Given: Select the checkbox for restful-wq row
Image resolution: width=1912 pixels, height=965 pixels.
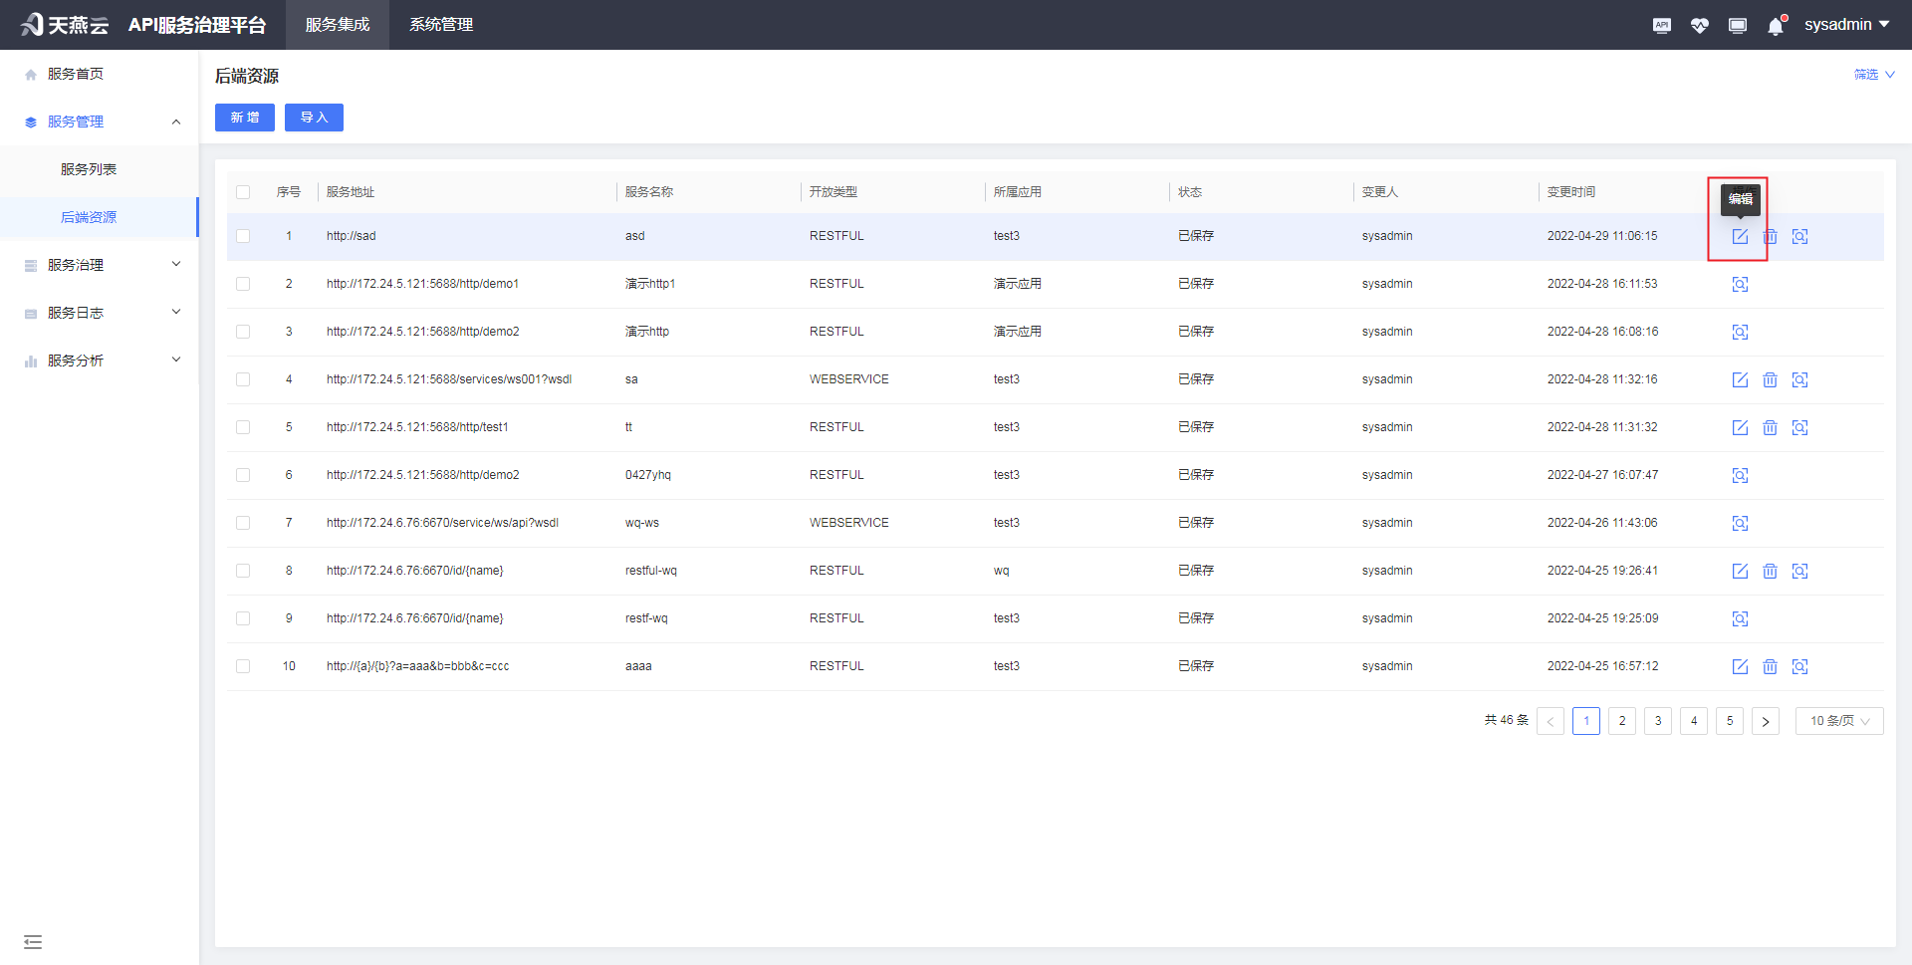Looking at the screenshot, I should coord(243,571).
